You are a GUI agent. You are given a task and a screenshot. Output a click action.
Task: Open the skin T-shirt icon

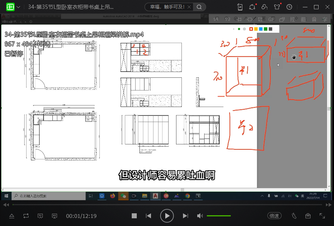click(x=277, y=7)
